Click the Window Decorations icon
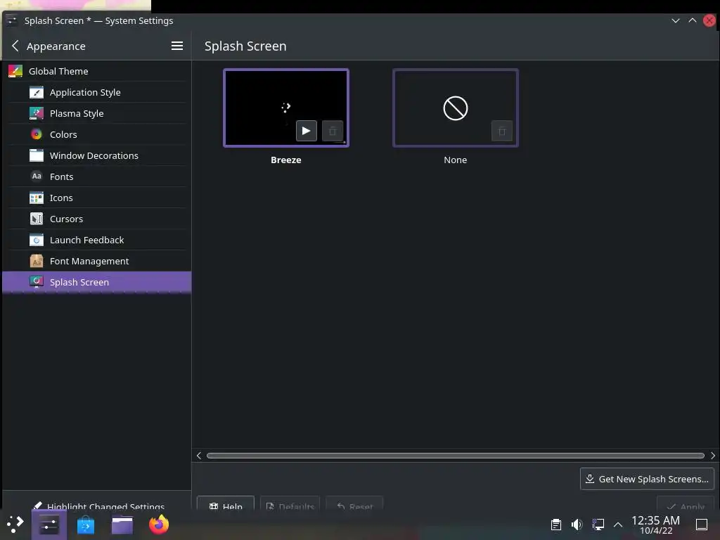This screenshot has width=720, height=540. (x=37, y=155)
